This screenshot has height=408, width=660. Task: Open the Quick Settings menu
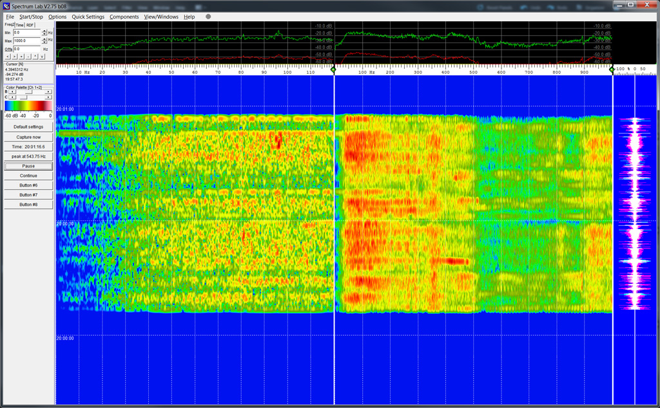tap(88, 17)
